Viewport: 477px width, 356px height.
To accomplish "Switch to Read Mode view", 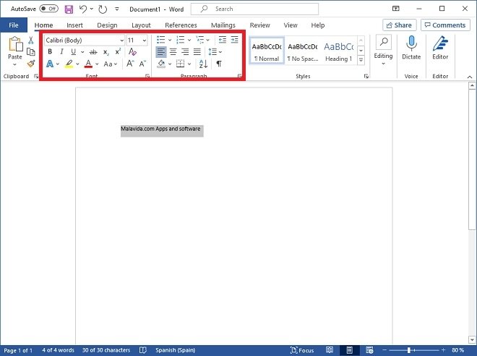I will 330,350.
